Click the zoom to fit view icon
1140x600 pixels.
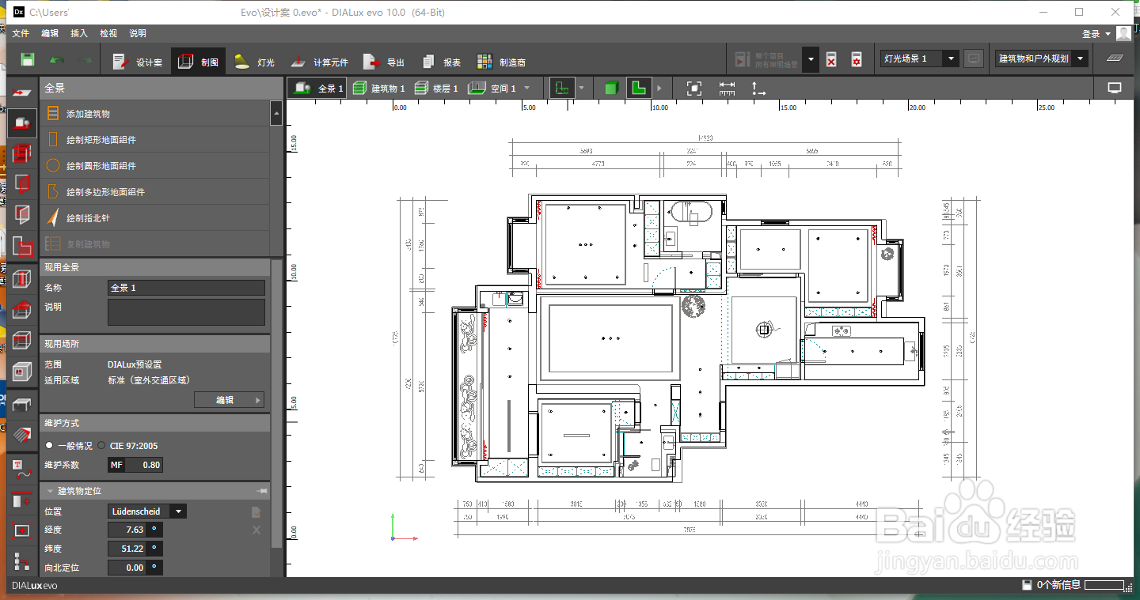click(694, 88)
